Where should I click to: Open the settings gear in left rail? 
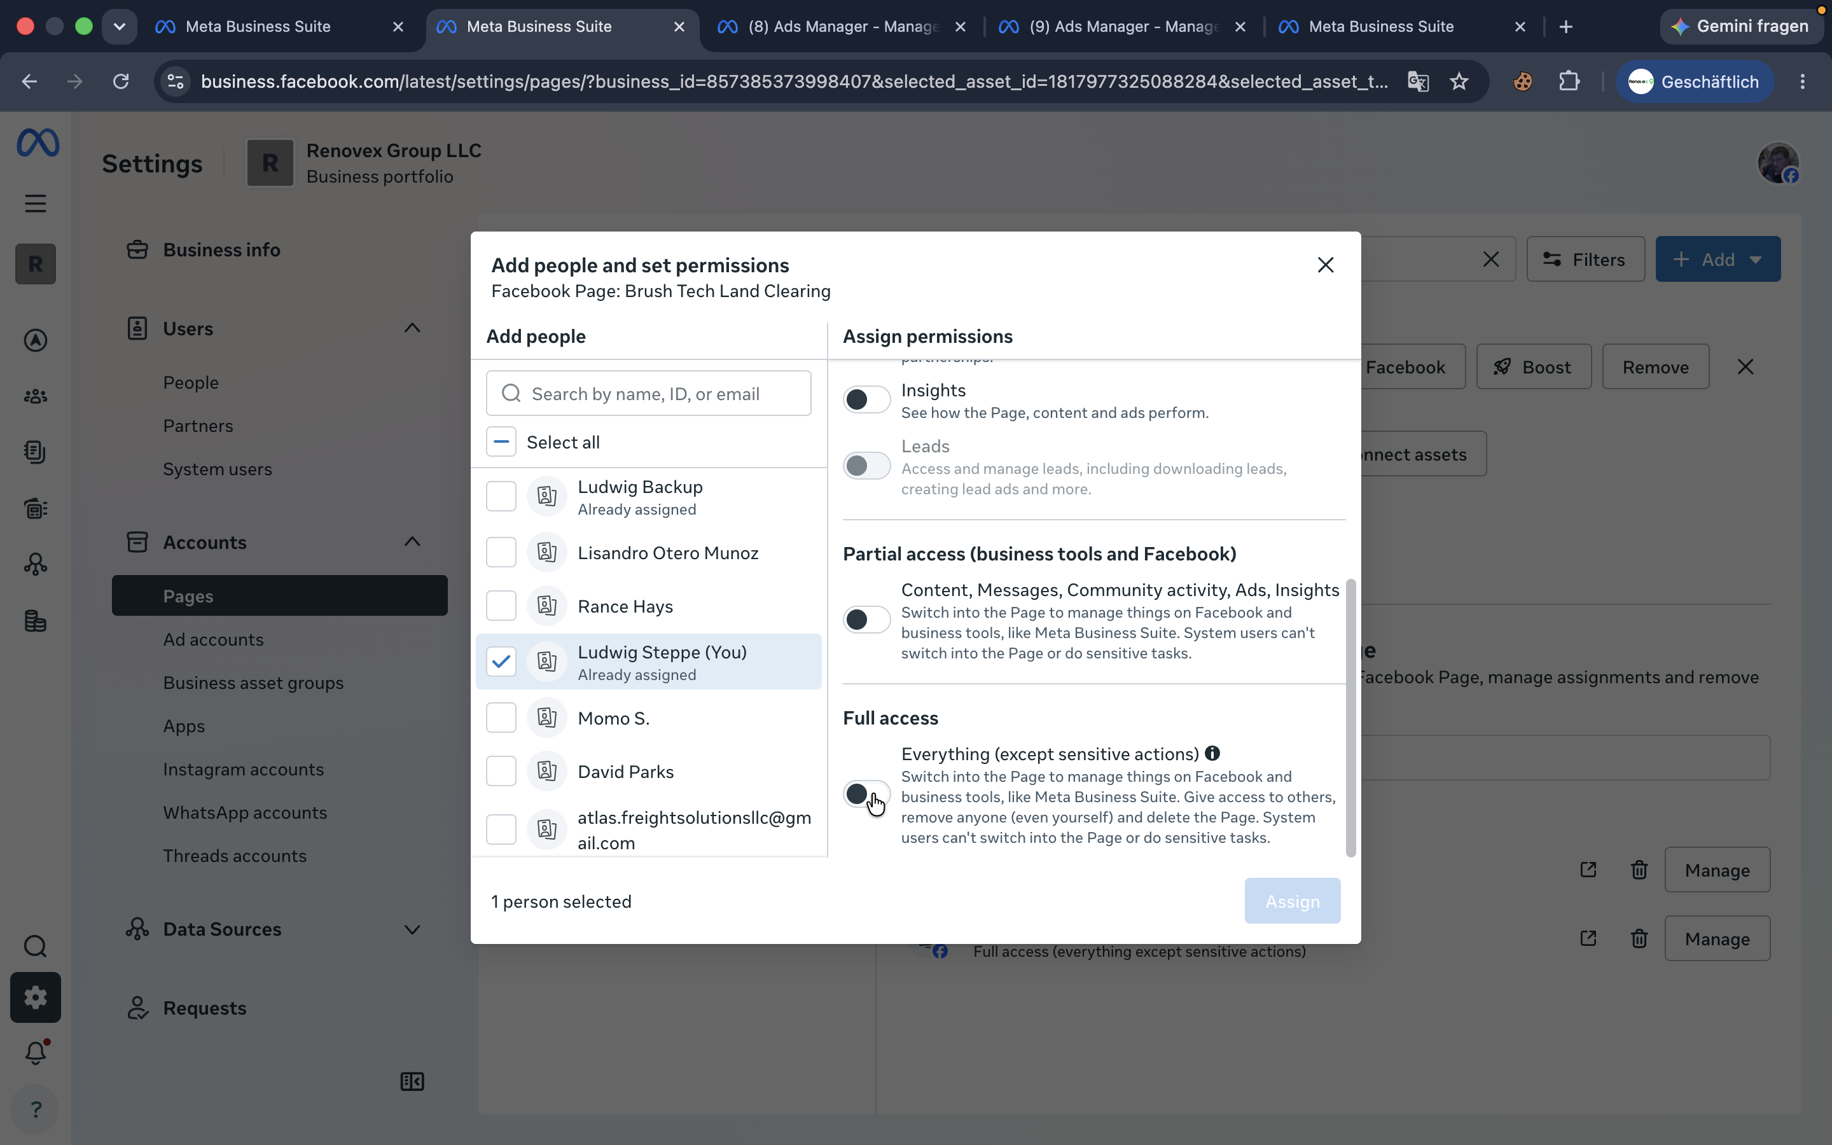[x=36, y=997]
